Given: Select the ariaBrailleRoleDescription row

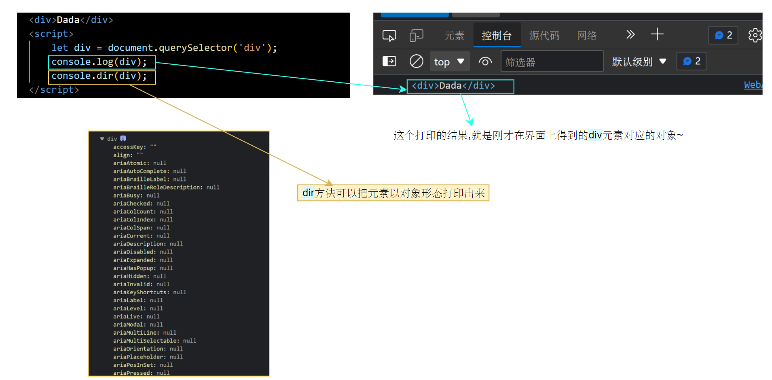Looking at the screenshot, I should point(166,187).
